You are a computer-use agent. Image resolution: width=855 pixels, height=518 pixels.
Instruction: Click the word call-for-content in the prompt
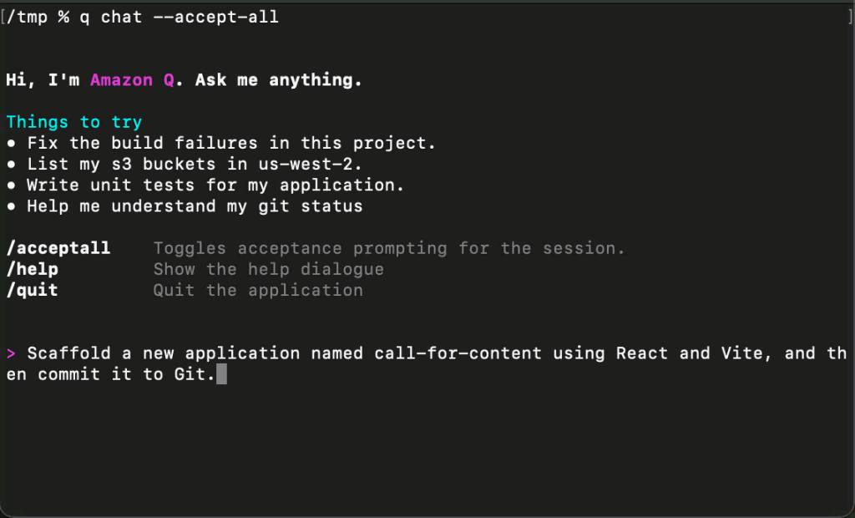(458, 353)
